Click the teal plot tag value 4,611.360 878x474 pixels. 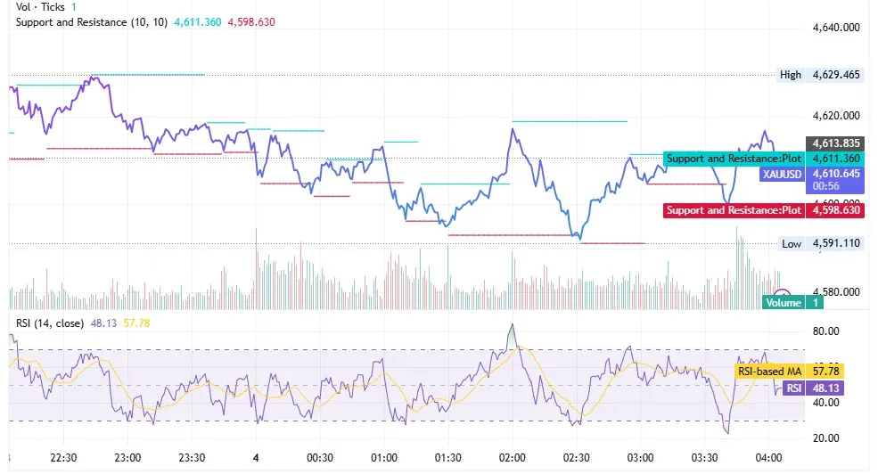click(836, 159)
